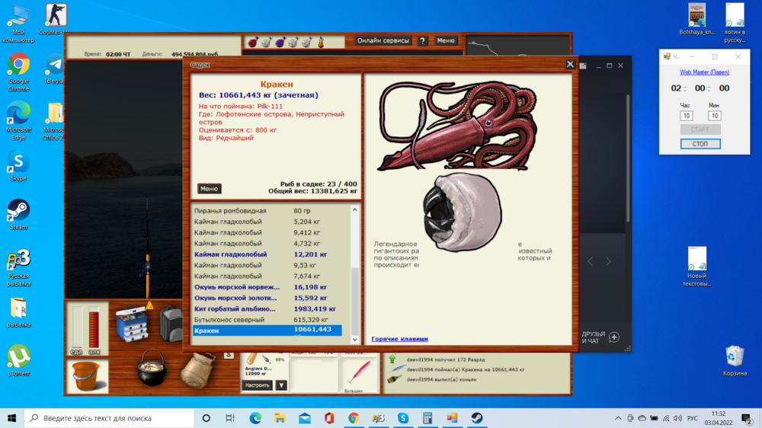Screen dimensions: 762x428
Task: Open Корзина recycle bin
Action: 735,360
